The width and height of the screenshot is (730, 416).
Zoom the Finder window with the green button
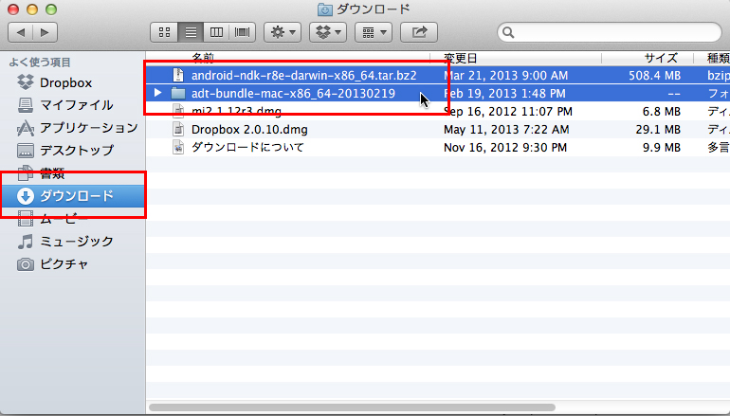coord(51,9)
